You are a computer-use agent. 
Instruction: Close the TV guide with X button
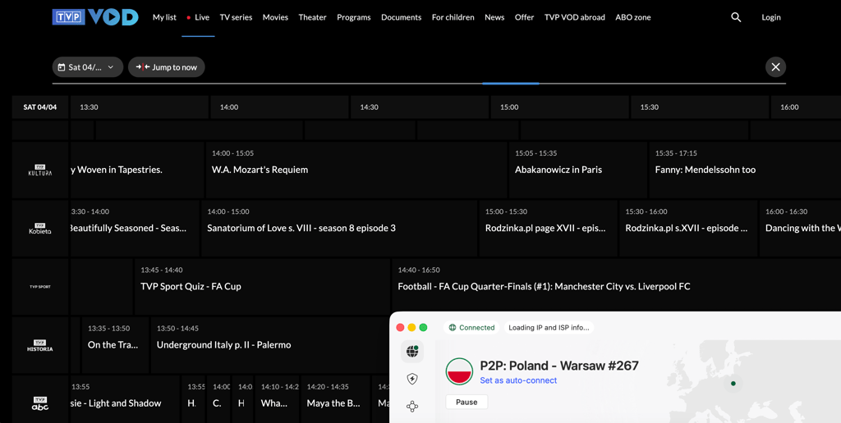click(775, 67)
